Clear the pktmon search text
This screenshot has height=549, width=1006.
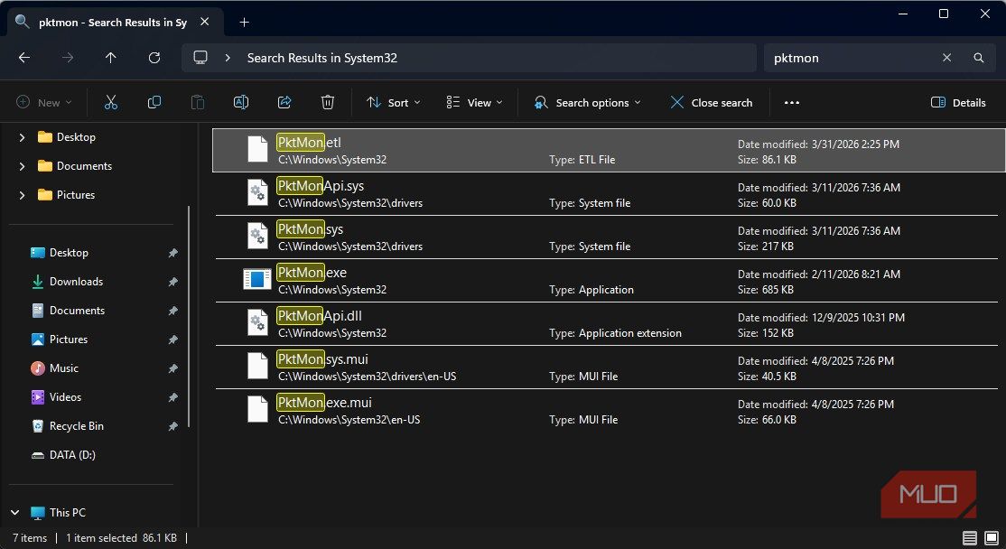click(946, 58)
